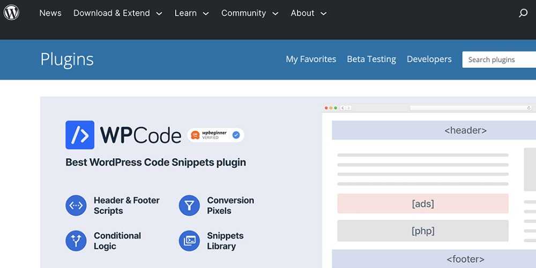
Task: Click the [php] block in mockup
Action: pyautogui.click(x=423, y=230)
